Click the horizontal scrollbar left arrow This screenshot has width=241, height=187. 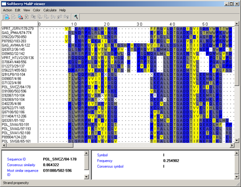coord(3,145)
